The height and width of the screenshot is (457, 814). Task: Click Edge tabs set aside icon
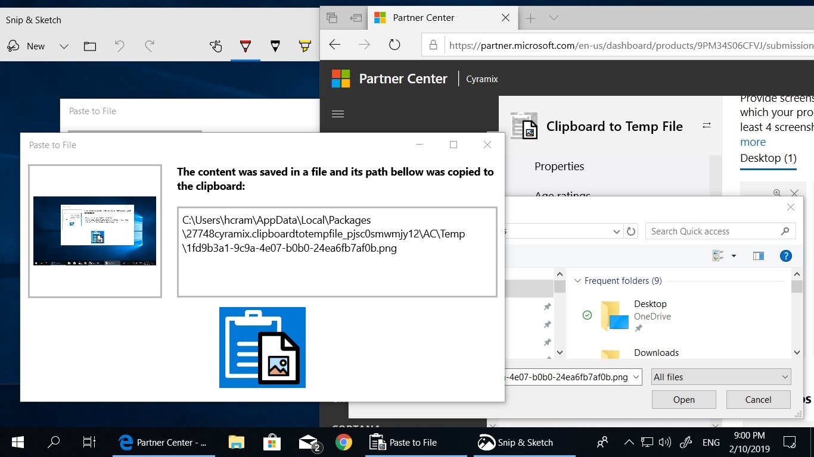coord(332,18)
